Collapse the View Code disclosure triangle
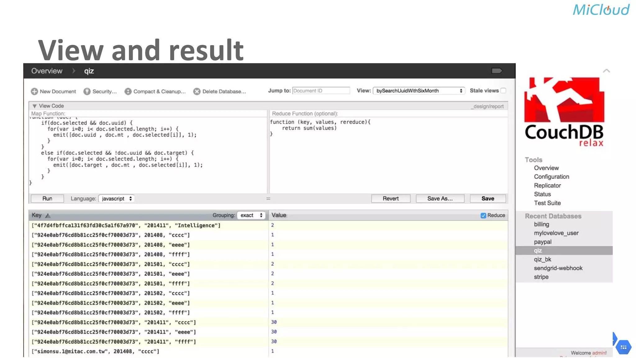This screenshot has height=358, width=636. coord(34,106)
